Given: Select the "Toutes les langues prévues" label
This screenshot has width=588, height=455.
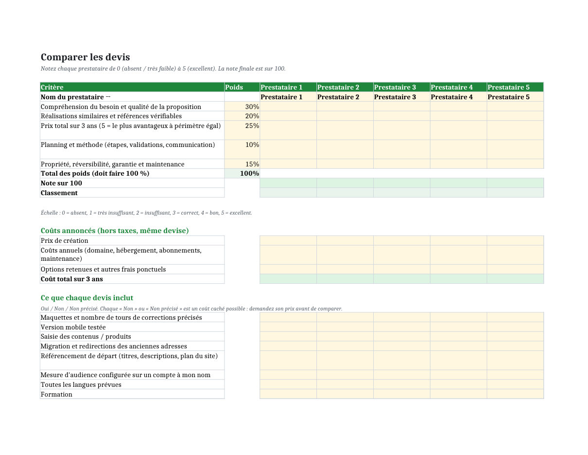Looking at the screenshot, I should (x=132, y=384).
